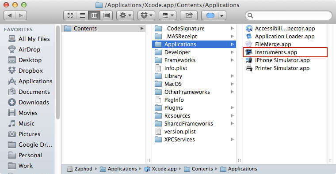Switch to Cover Flow view
Viewport: 336px width, 174px height.
pyautogui.click(x=106, y=15)
